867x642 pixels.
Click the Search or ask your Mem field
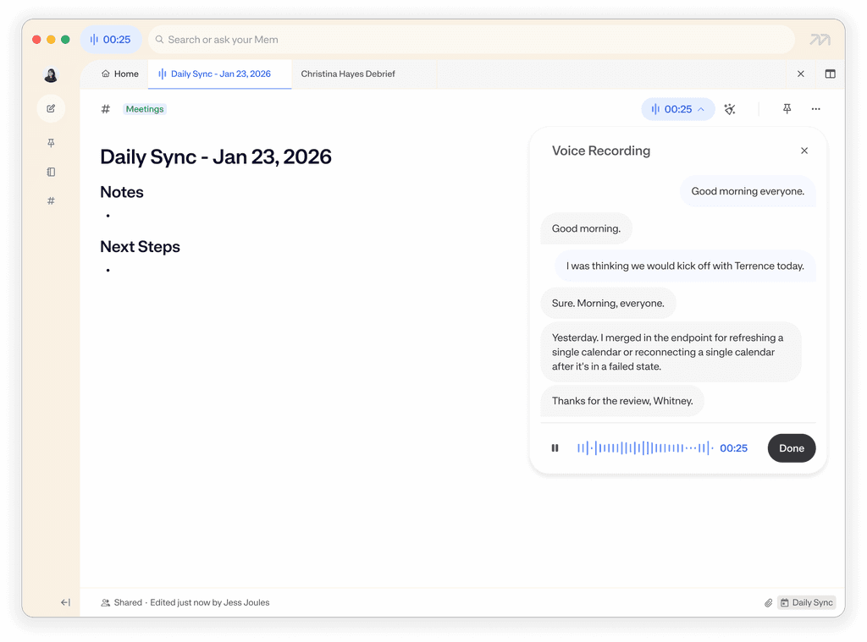pyautogui.click(x=471, y=40)
